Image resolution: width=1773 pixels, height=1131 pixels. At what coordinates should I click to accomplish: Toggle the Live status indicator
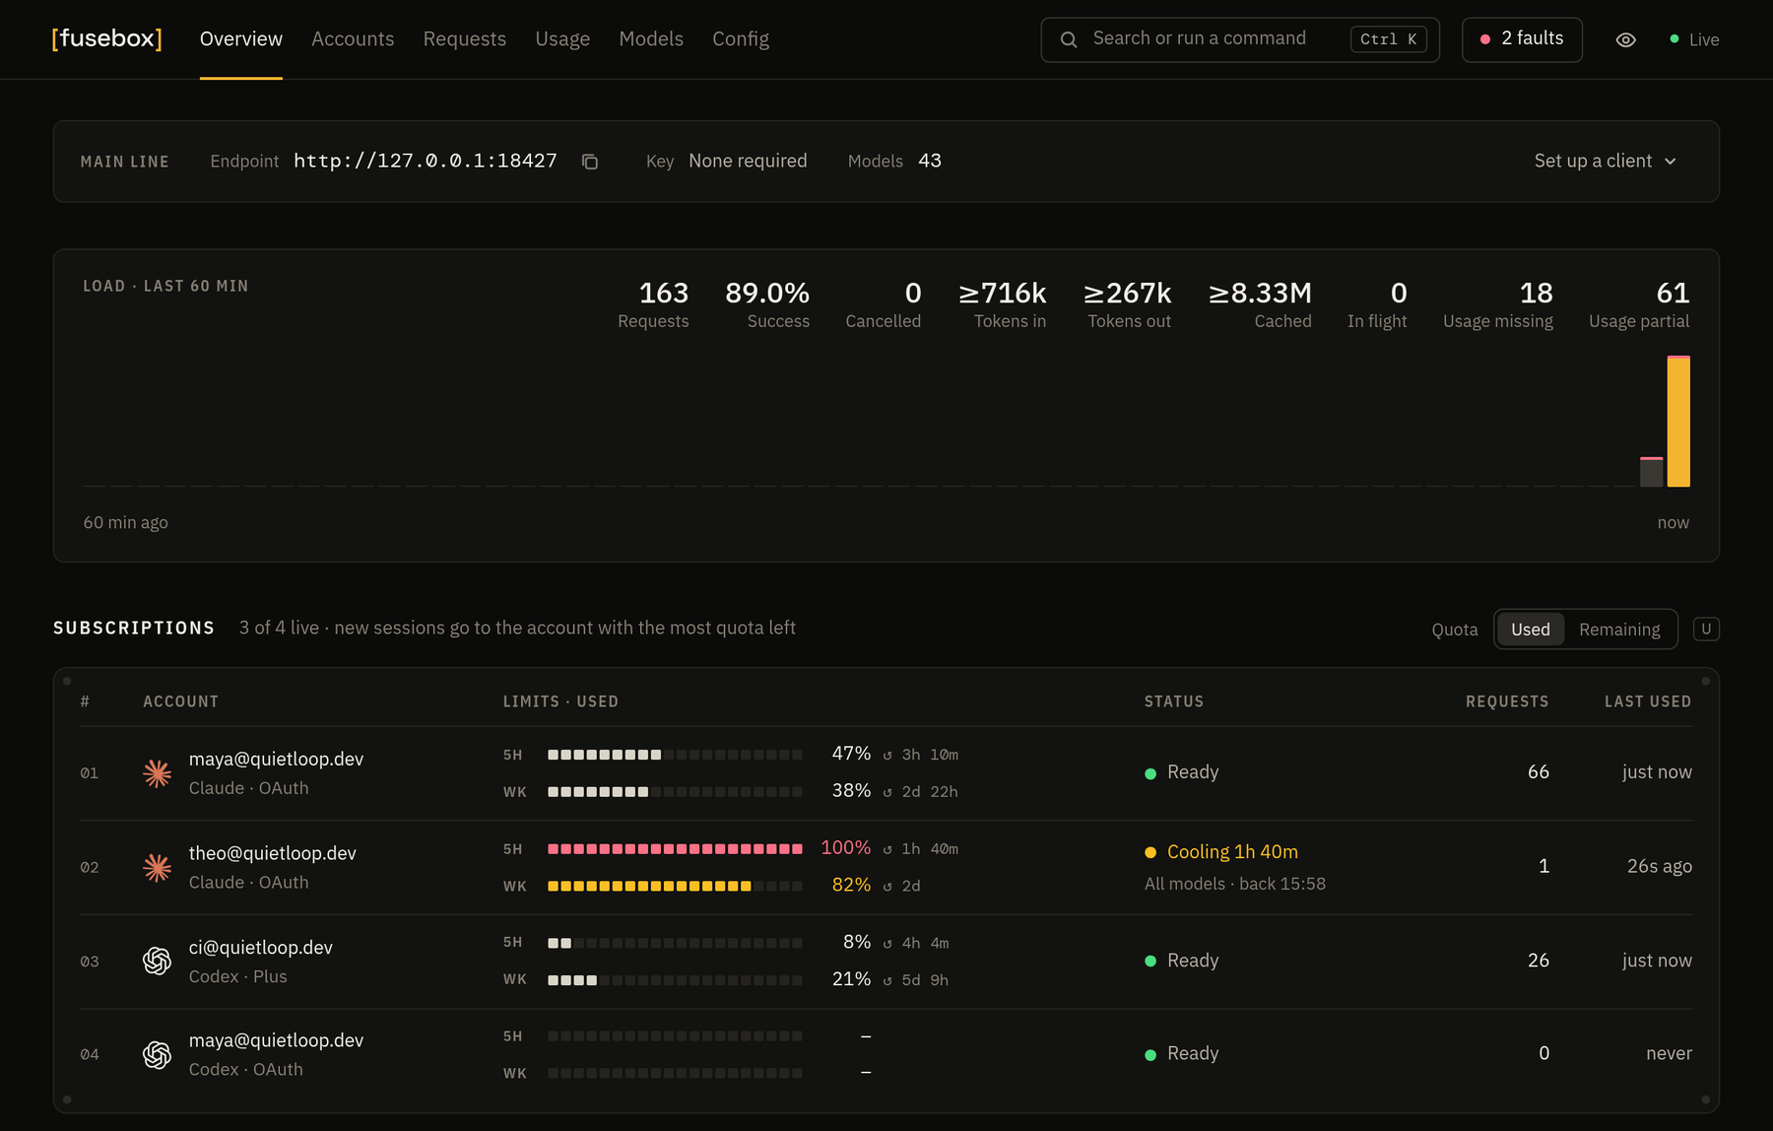point(1694,39)
